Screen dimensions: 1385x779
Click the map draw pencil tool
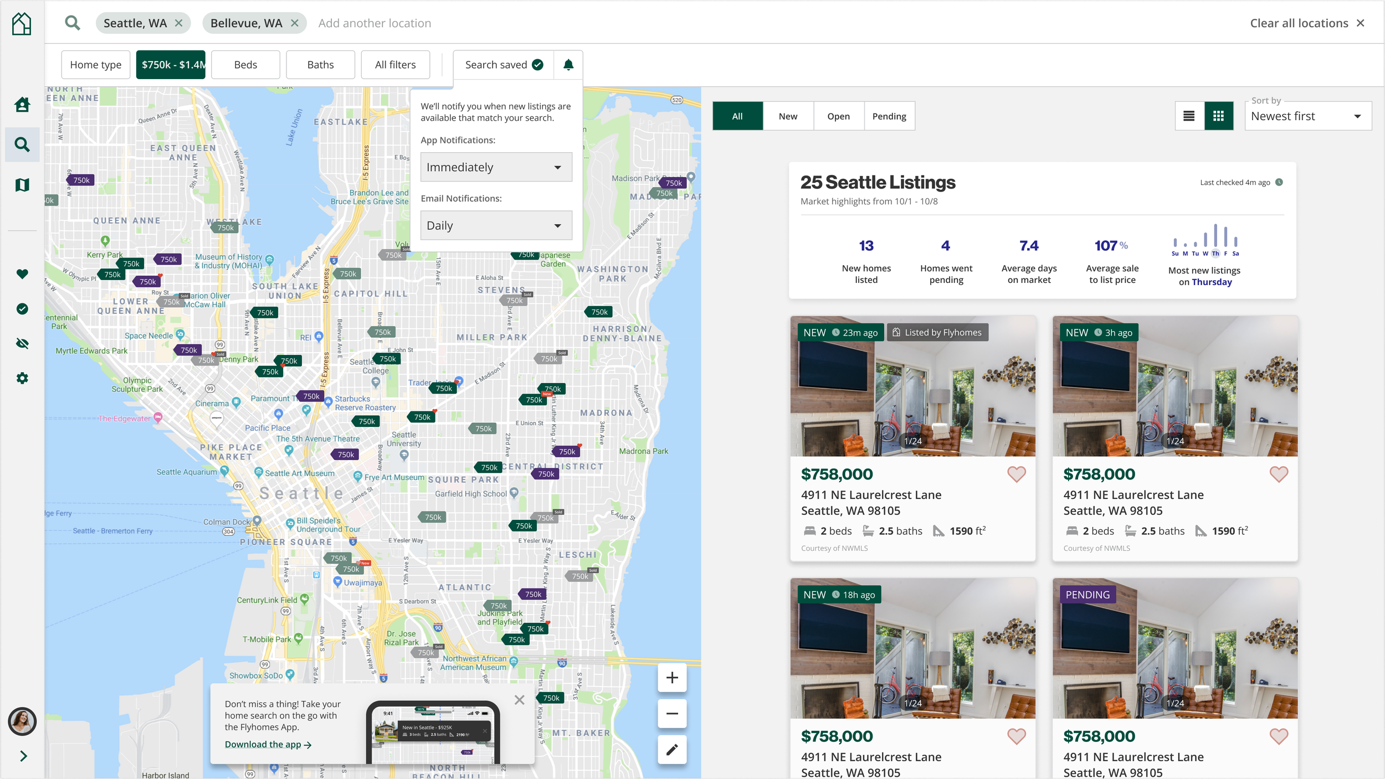672,750
